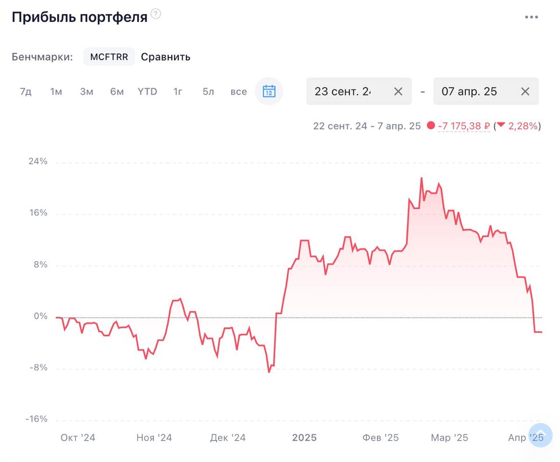Select the 1м period
The height and width of the screenshot is (462, 560).
(56, 91)
